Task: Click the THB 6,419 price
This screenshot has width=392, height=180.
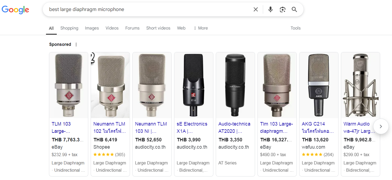Action: click(x=105, y=140)
